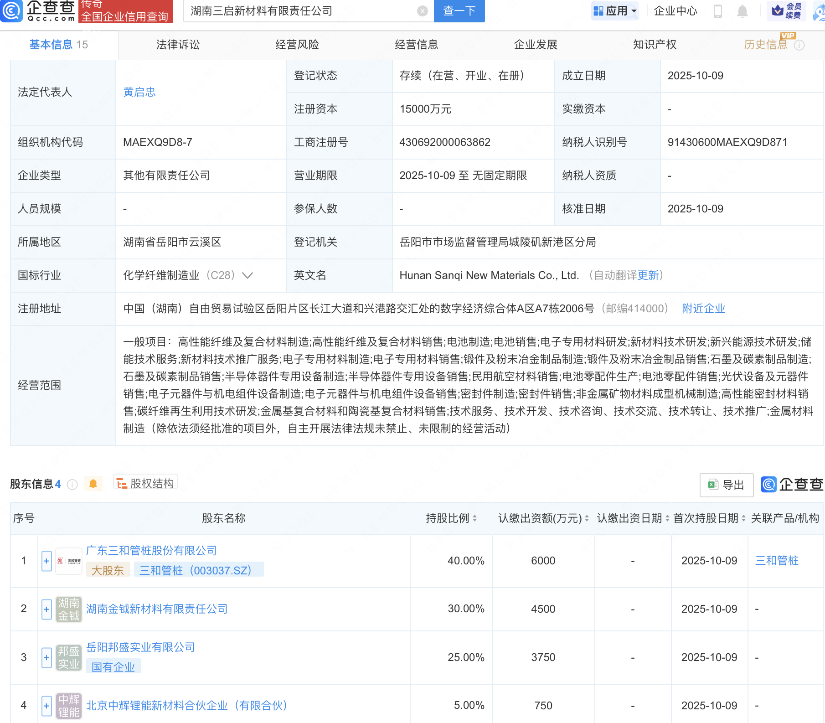Expand row for 广东三和管桩股份有限公司

46,561
